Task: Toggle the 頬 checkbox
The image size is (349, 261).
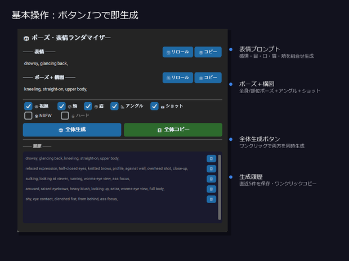Action: tap(61, 106)
